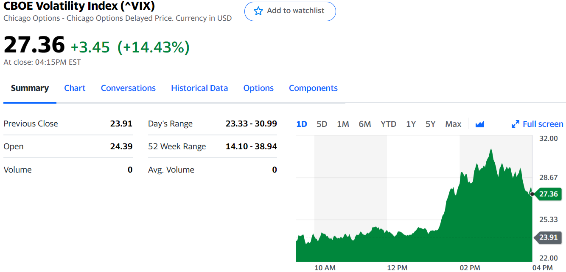
Task: Click the 52 Week Range value 14.10 - 38.94
Action: coord(251,146)
